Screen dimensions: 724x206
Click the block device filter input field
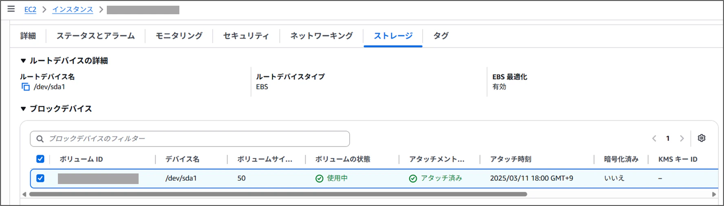[x=190, y=139]
